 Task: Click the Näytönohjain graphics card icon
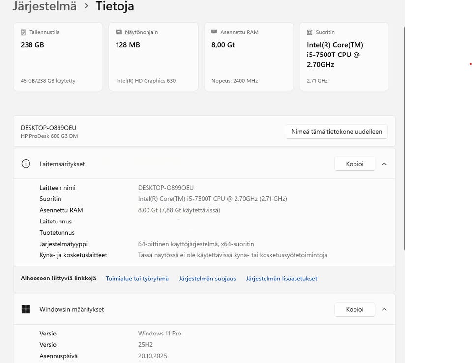pyautogui.click(x=118, y=32)
